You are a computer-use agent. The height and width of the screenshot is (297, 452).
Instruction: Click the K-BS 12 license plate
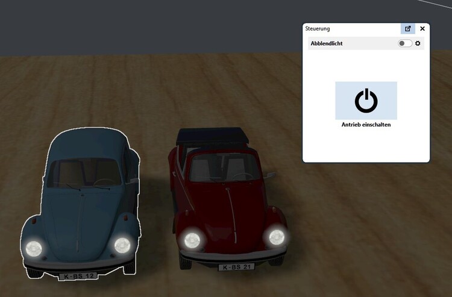[x=78, y=276]
